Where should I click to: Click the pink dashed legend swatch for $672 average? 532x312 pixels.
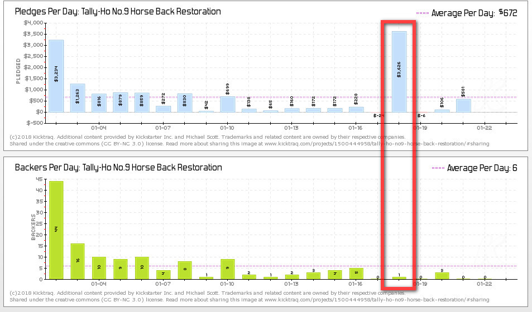pyautogui.click(x=423, y=13)
